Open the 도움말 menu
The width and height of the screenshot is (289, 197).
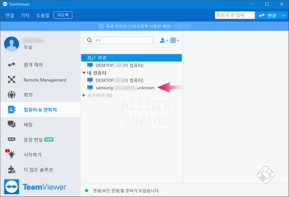coord(43,15)
